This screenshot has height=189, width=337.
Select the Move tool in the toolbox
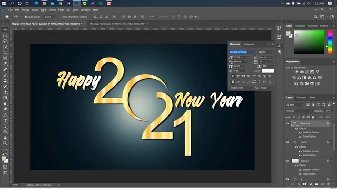5,29
